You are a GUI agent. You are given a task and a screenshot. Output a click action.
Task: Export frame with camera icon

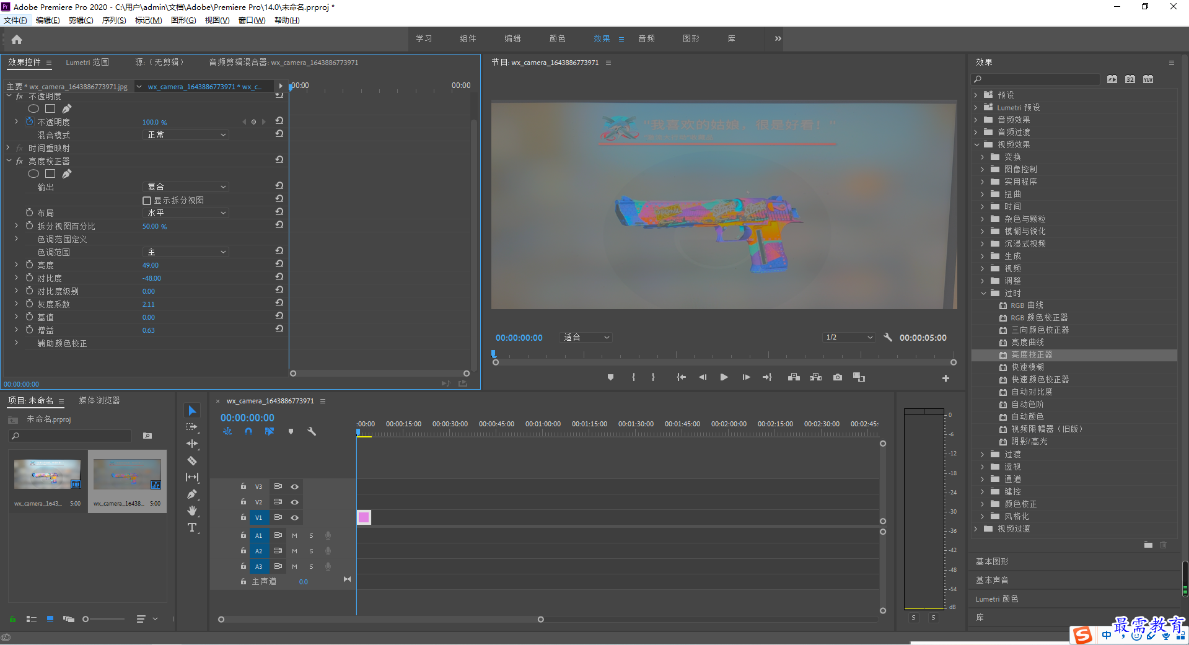click(x=838, y=377)
